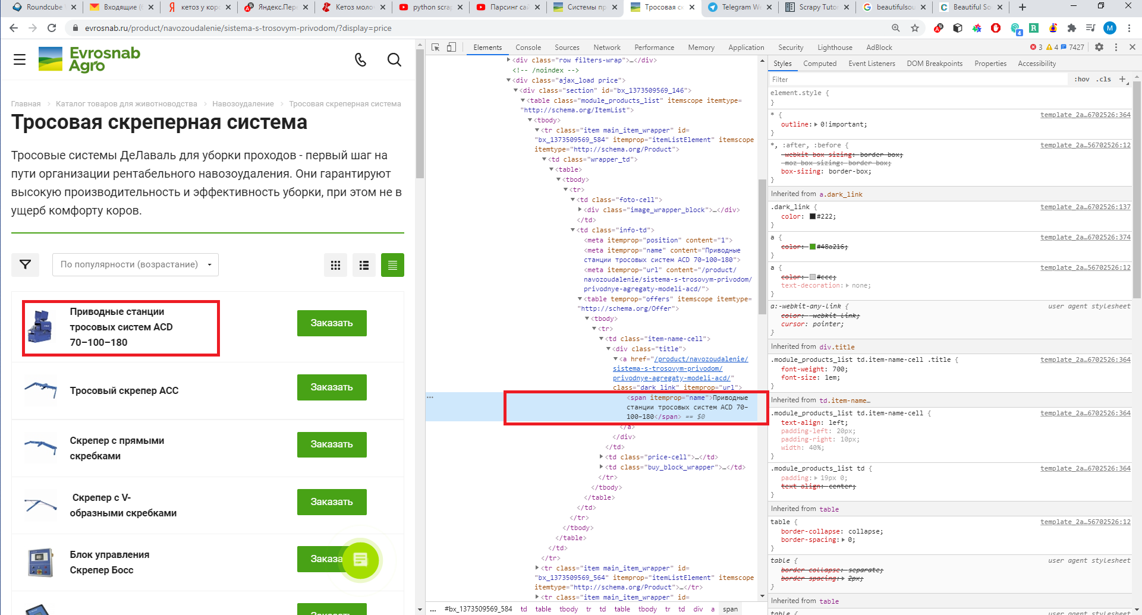
Task: Open the Telegram browser tab
Action: [x=741, y=7]
